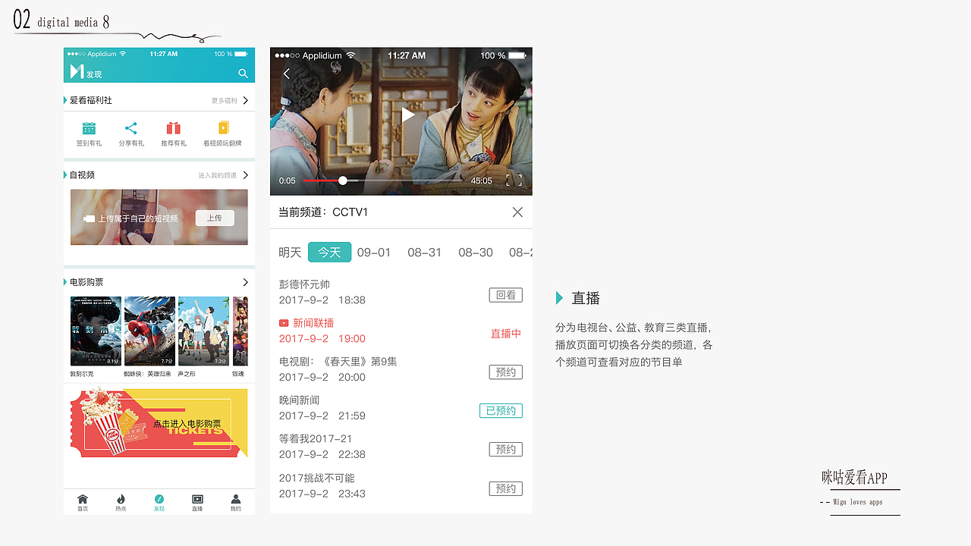Click 回看 for 彭德怀元帅

tap(506, 295)
